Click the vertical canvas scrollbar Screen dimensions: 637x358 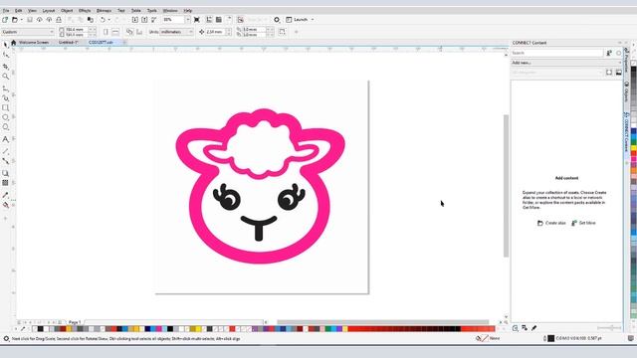click(506, 186)
